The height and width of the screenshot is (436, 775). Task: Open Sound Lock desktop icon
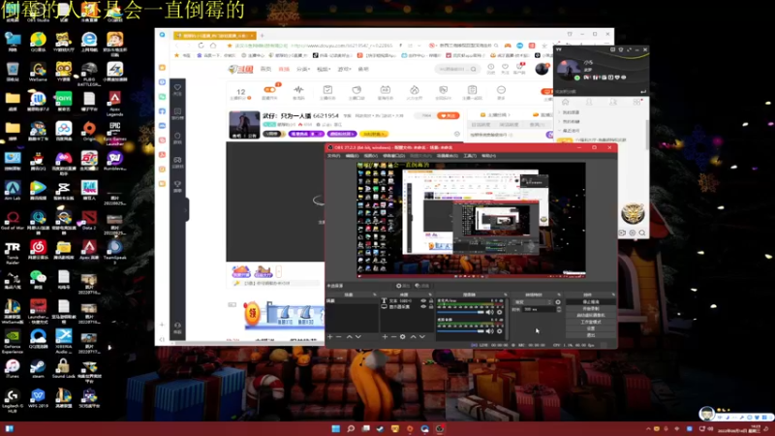point(63,369)
